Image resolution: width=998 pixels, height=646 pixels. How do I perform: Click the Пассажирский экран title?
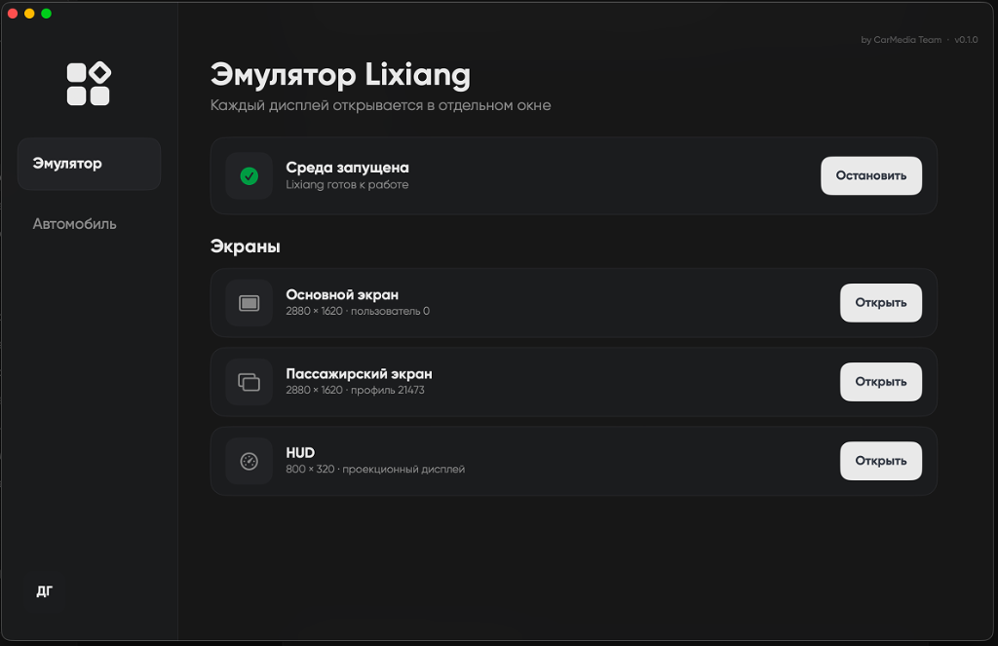(359, 373)
